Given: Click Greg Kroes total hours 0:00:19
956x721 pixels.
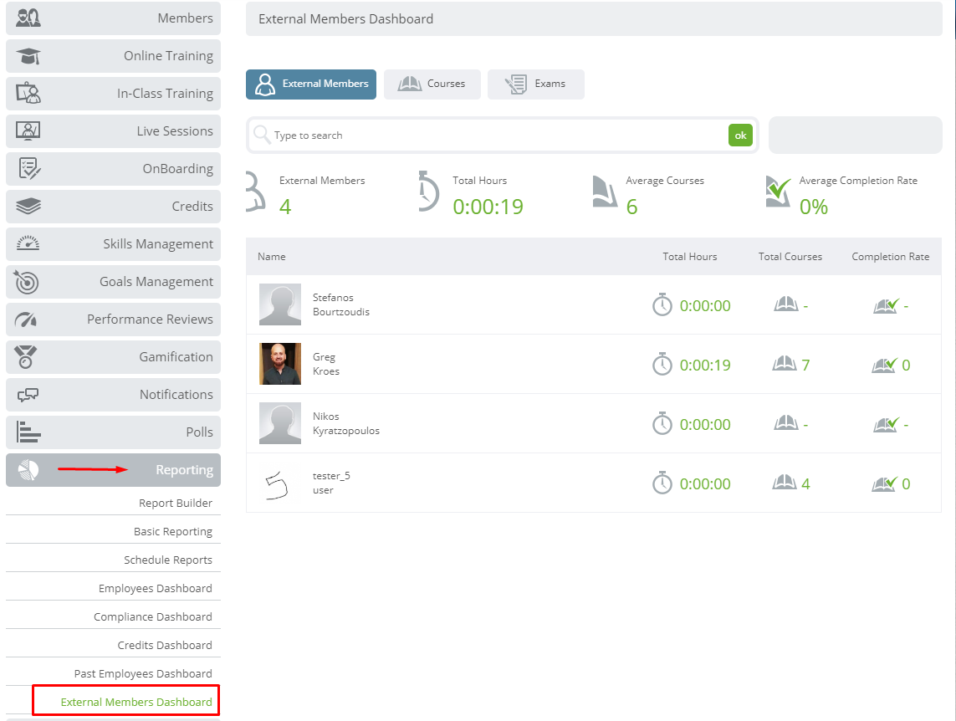Looking at the screenshot, I should pyautogui.click(x=705, y=365).
